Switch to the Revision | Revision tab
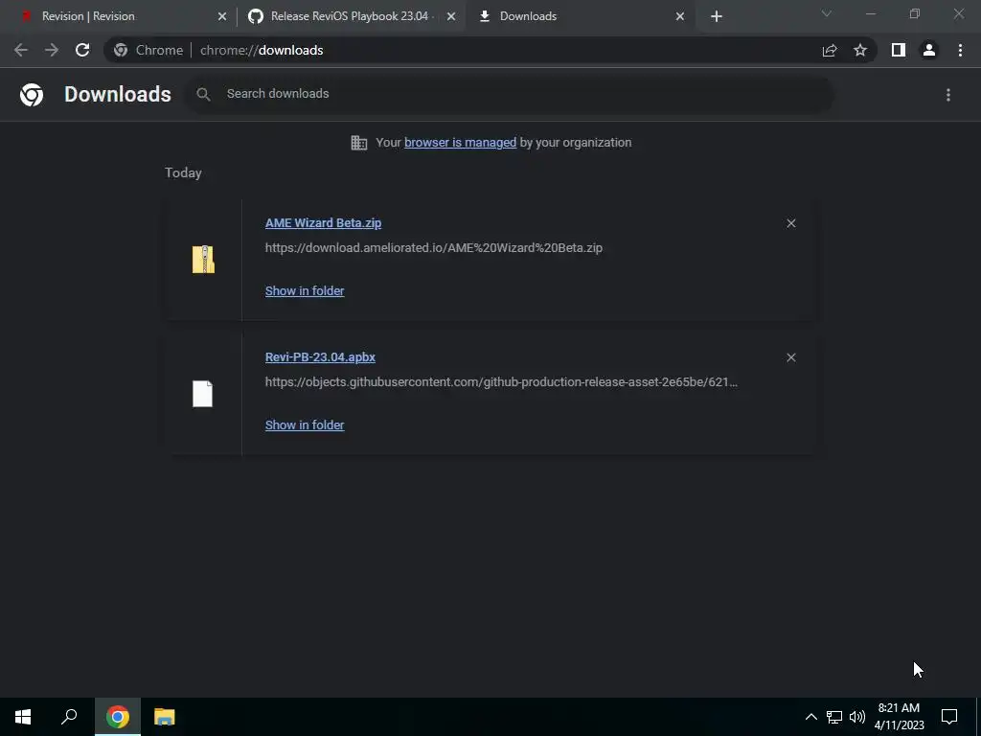Viewport: 981px width, 736px height. 123,16
